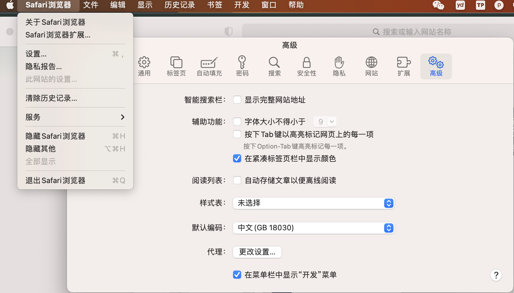Click the magnifier icon in address bar
Viewport: 514px width, 293px height.
pos(376,32)
